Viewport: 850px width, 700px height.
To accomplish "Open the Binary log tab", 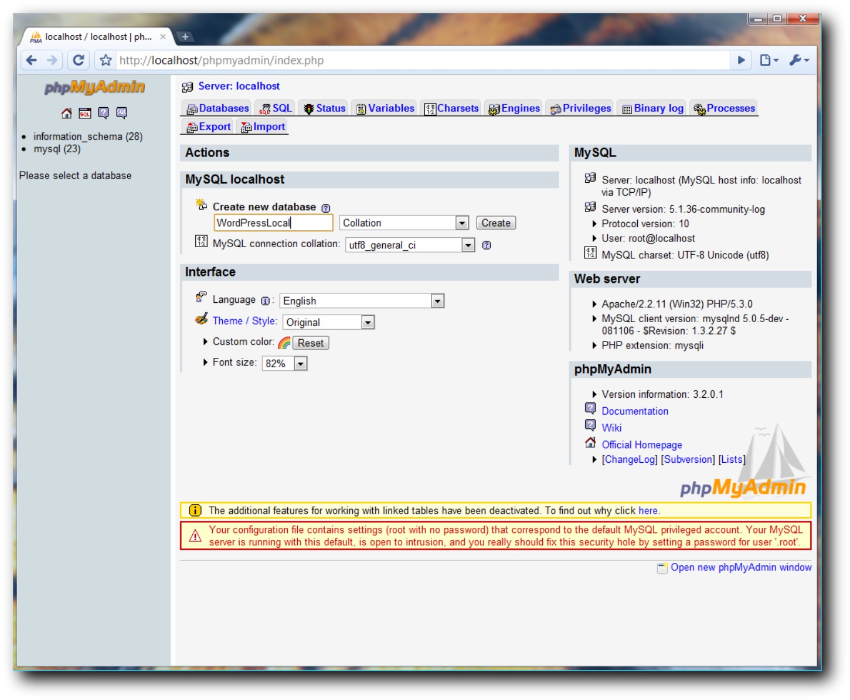I will tap(652, 108).
